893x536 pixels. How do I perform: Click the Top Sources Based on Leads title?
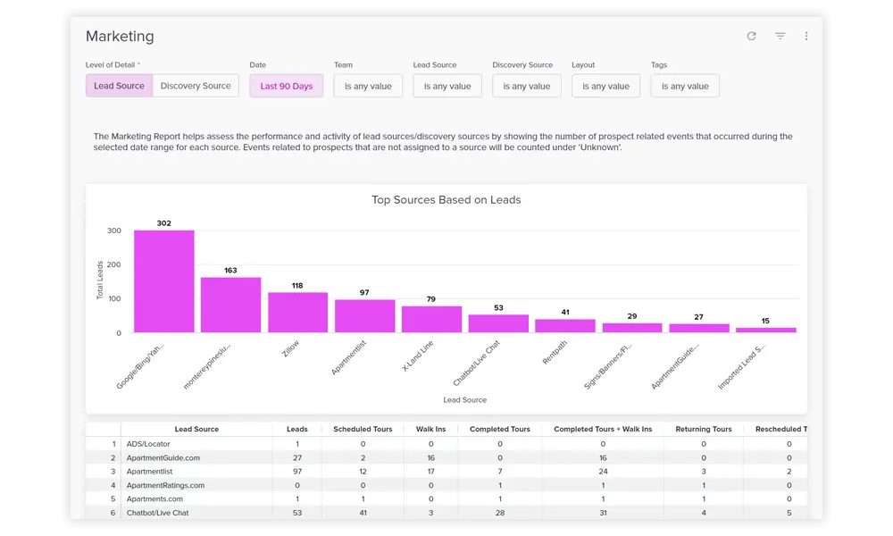click(446, 200)
